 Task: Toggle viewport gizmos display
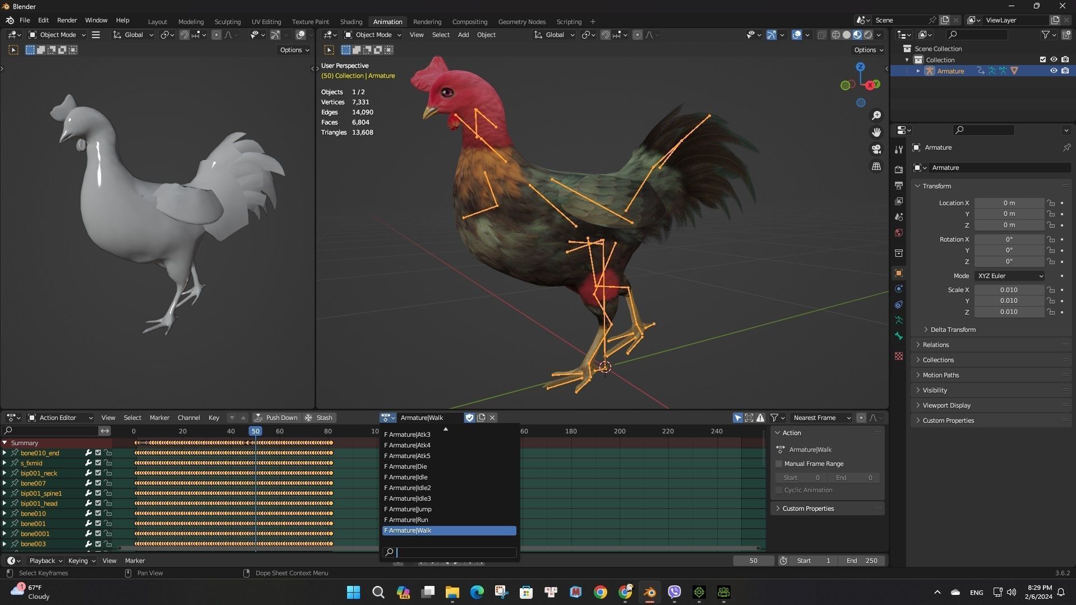(772, 35)
